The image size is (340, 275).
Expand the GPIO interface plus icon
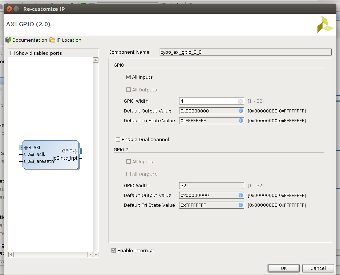point(75,151)
